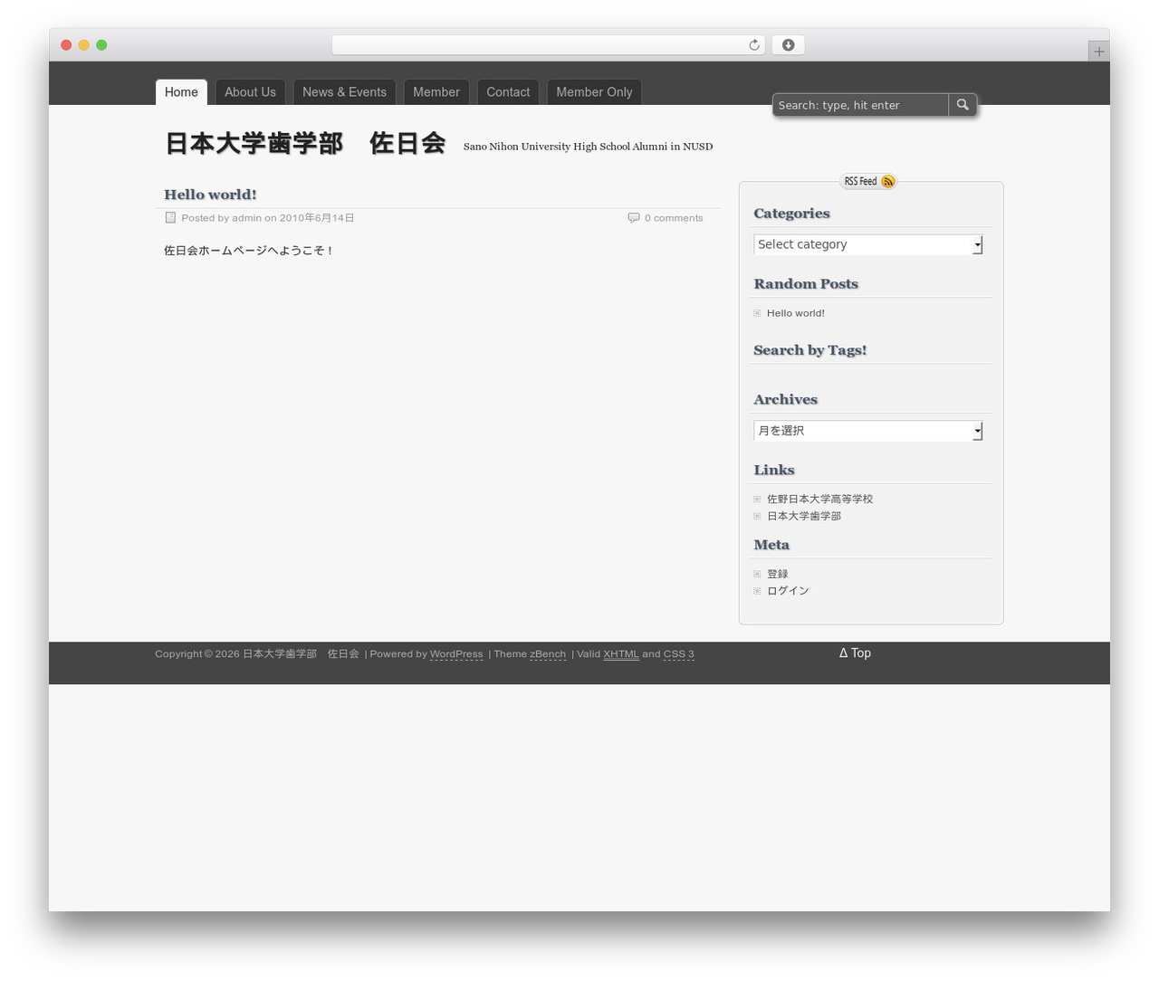Click the Sano Nihon University tagline

588,147
